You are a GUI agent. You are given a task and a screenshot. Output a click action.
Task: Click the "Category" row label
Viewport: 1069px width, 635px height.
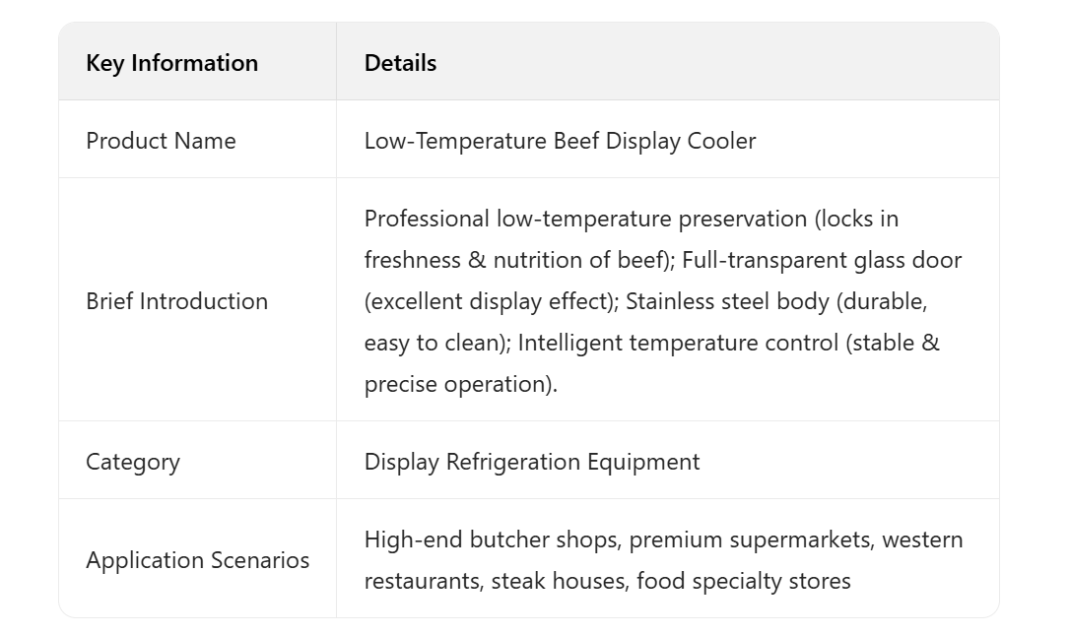coord(133,462)
